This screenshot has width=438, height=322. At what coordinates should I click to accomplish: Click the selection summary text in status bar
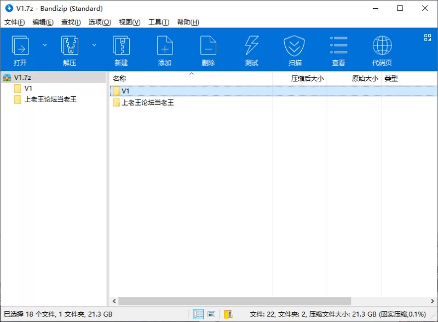(x=58, y=314)
